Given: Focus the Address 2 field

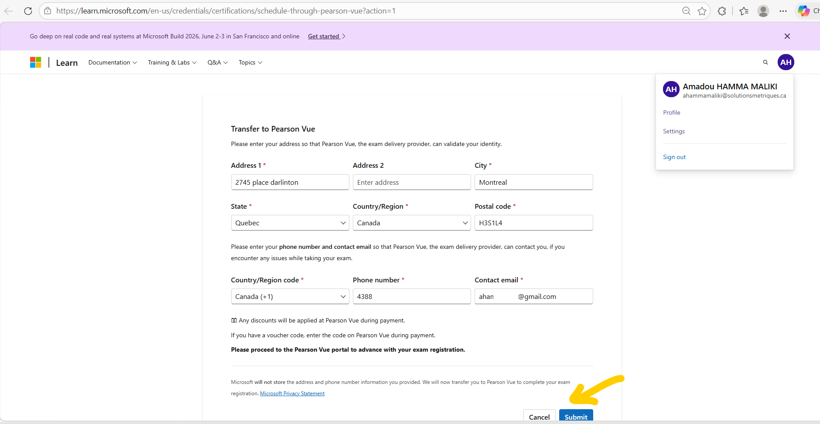Looking at the screenshot, I should [x=412, y=182].
